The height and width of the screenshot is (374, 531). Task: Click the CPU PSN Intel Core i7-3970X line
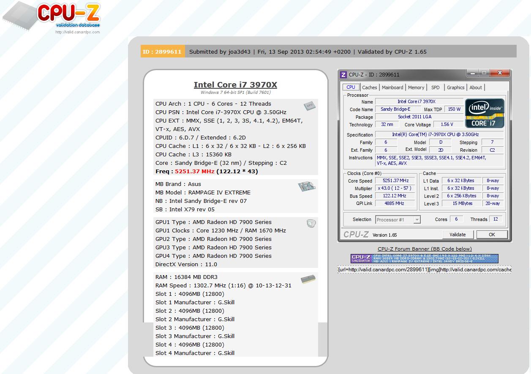pos(221,112)
